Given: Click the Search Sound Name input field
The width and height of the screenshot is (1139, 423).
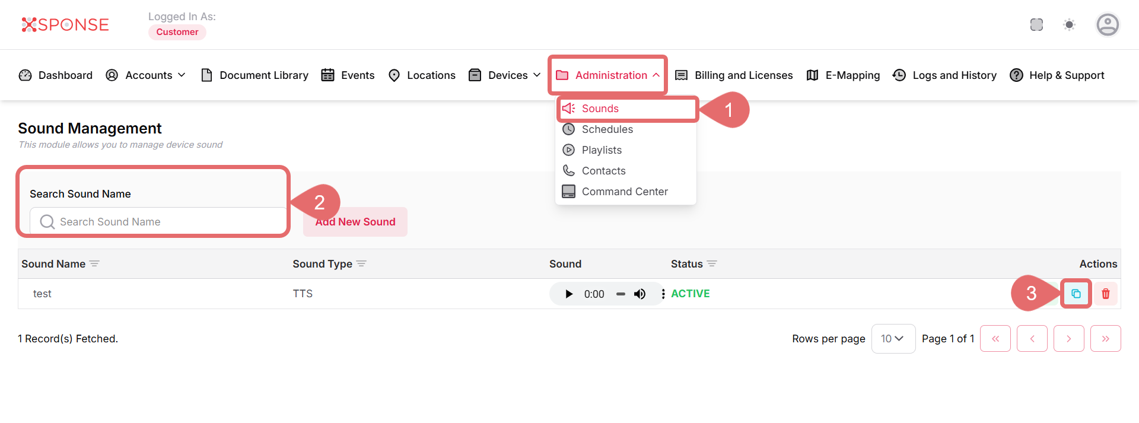Looking at the screenshot, I should (160, 222).
